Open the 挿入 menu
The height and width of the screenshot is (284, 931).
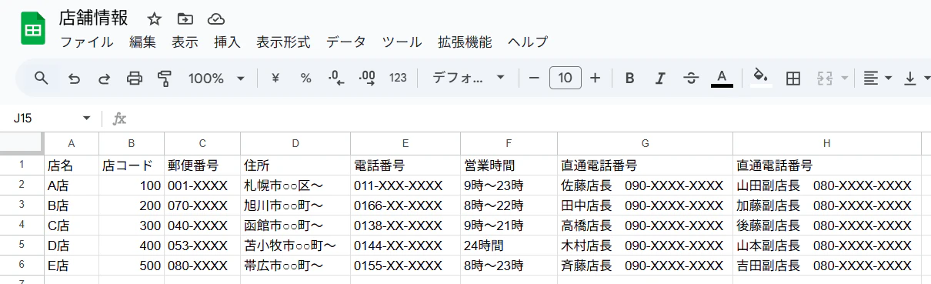click(227, 42)
